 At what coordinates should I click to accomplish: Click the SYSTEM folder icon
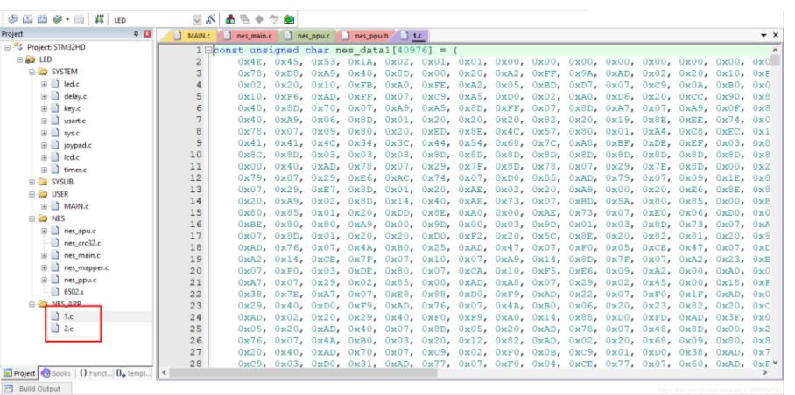43,72
